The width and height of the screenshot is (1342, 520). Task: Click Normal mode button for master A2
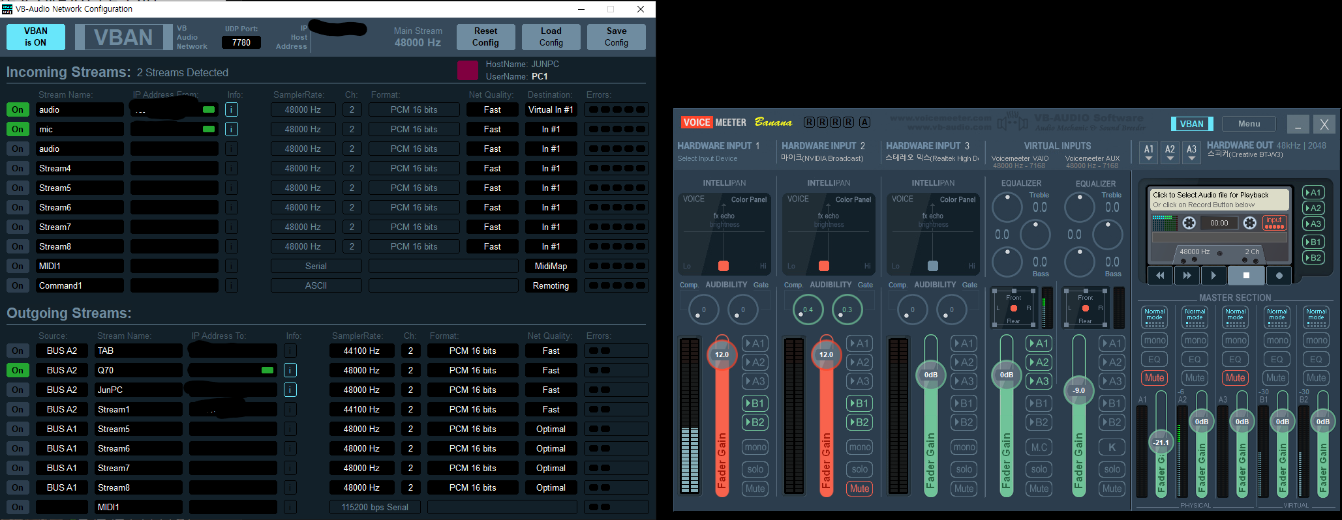point(1195,317)
